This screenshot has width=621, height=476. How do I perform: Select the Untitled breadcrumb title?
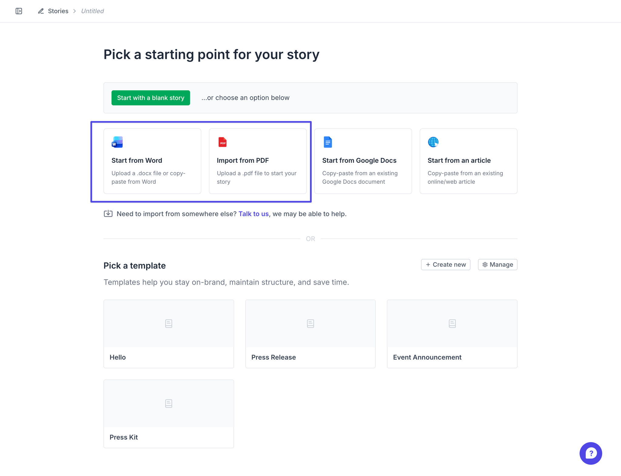point(92,11)
